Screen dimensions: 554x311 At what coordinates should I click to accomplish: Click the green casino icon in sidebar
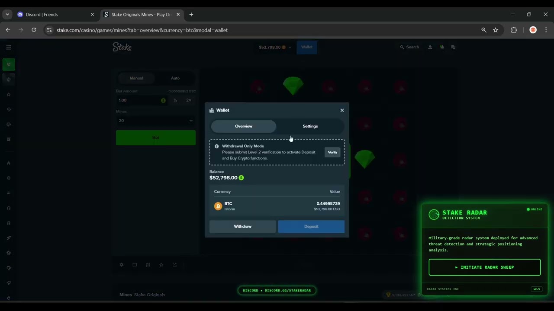(x=9, y=64)
